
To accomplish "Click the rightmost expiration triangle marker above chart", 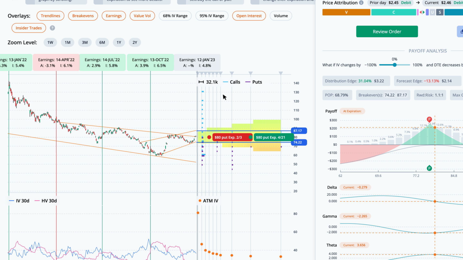I will [x=281, y=74].
